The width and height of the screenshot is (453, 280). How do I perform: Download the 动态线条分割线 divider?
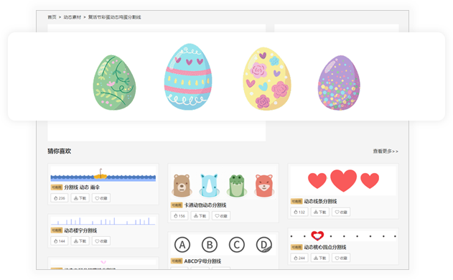tap(319, 212)
